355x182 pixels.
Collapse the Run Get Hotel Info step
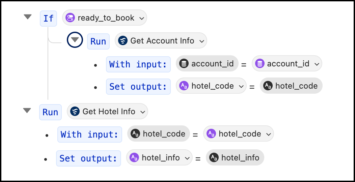click(x=27, y=110)
